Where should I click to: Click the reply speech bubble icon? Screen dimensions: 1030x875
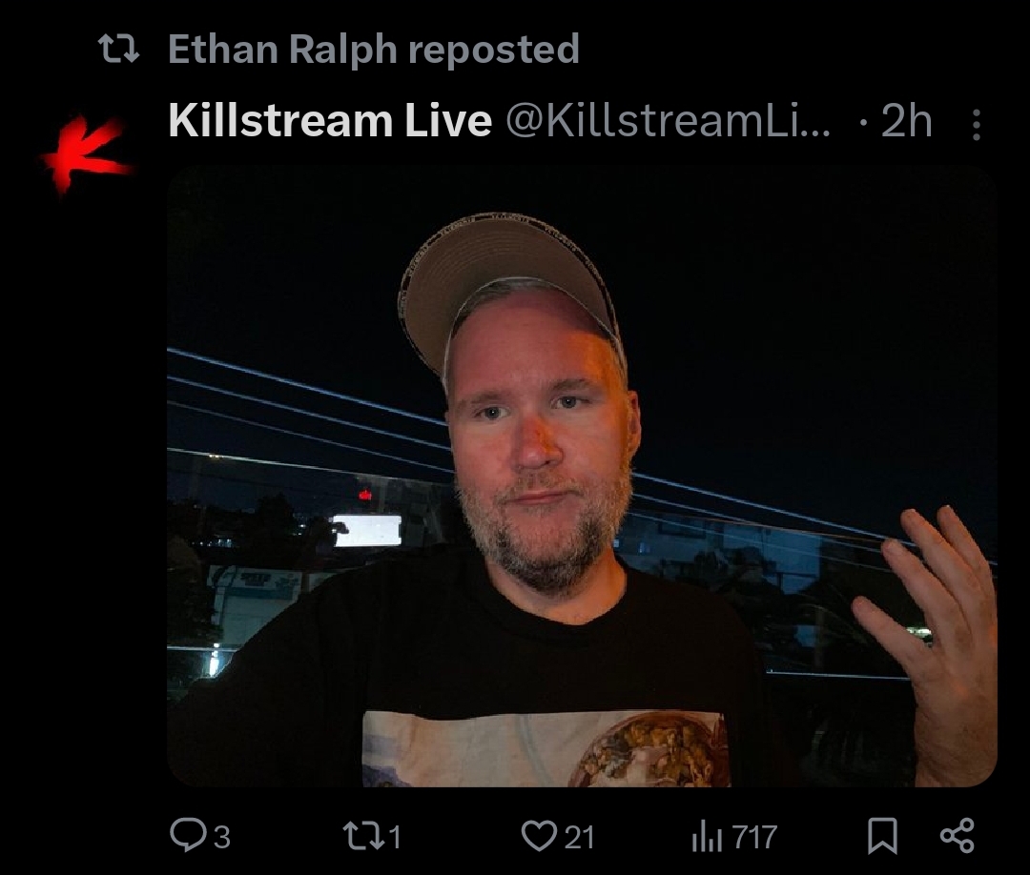click(188, 836)
